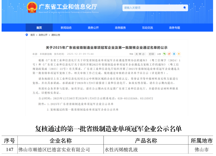The height and width of the screenshot is (156, 216).
Task: Select the 首页 navigation tab
Action: click(x=39, y=28)
